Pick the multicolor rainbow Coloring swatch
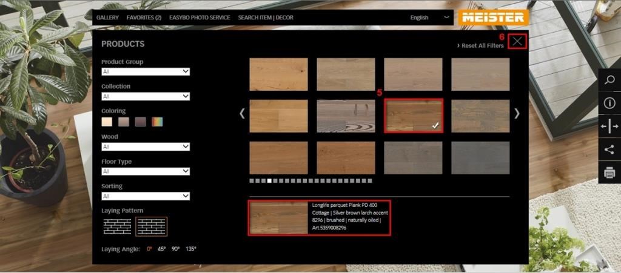 pyautogui.click(x=158, y=122)
